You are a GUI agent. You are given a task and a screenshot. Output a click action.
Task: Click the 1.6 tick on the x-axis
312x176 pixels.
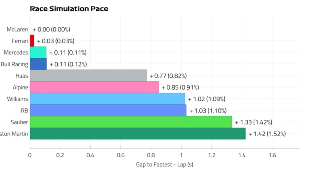(272, 155)
